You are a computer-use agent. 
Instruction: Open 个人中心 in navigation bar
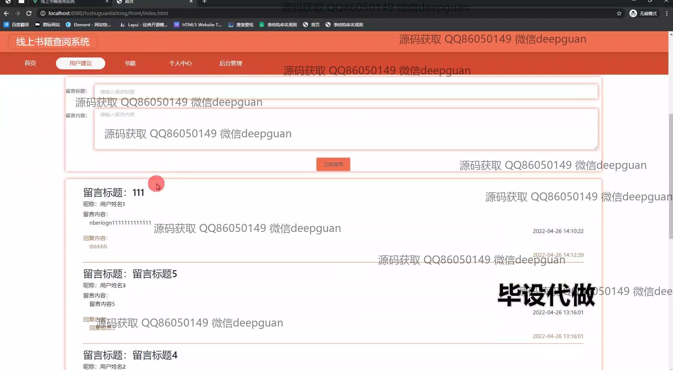click(x=181, y=63)
